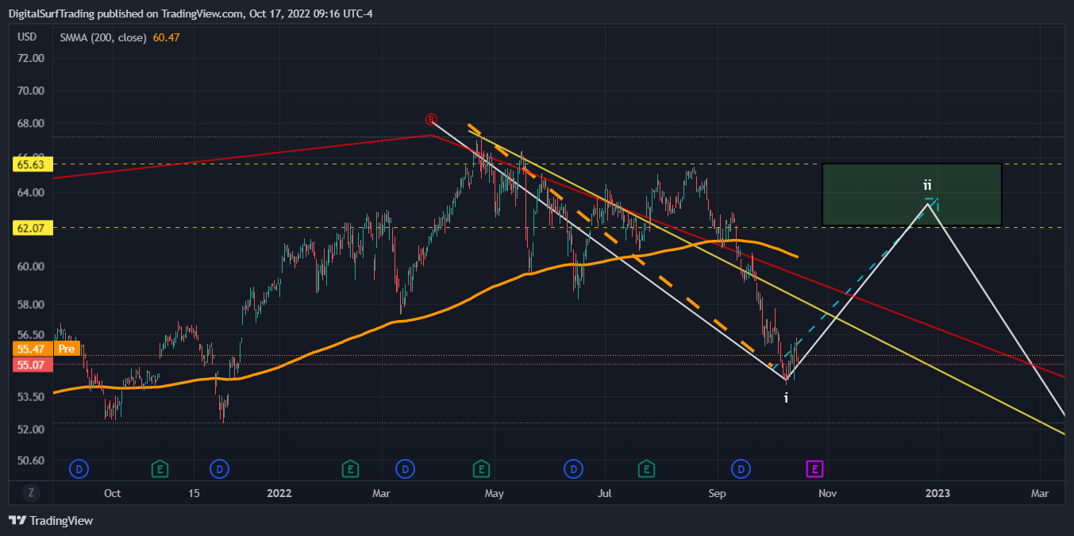Viewport: 1074px width, 536px height.
Task: Open the earnings E marker between Oct and 15
Action: [x=160, y=469]
